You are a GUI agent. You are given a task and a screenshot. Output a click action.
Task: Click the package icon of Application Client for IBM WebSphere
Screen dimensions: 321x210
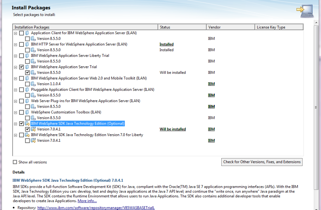[x=27, y=33]
